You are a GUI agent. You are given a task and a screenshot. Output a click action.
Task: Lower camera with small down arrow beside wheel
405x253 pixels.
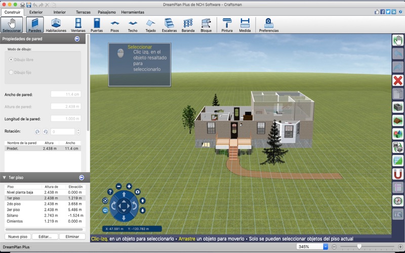(143, 210)
